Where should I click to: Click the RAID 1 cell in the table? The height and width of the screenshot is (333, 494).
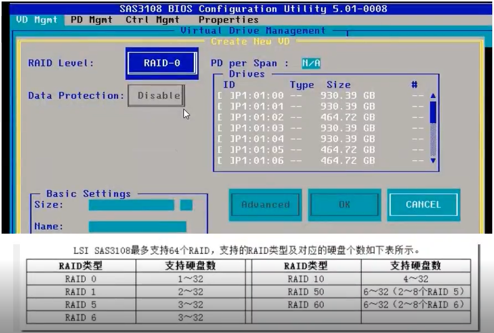tap(81, 292)
